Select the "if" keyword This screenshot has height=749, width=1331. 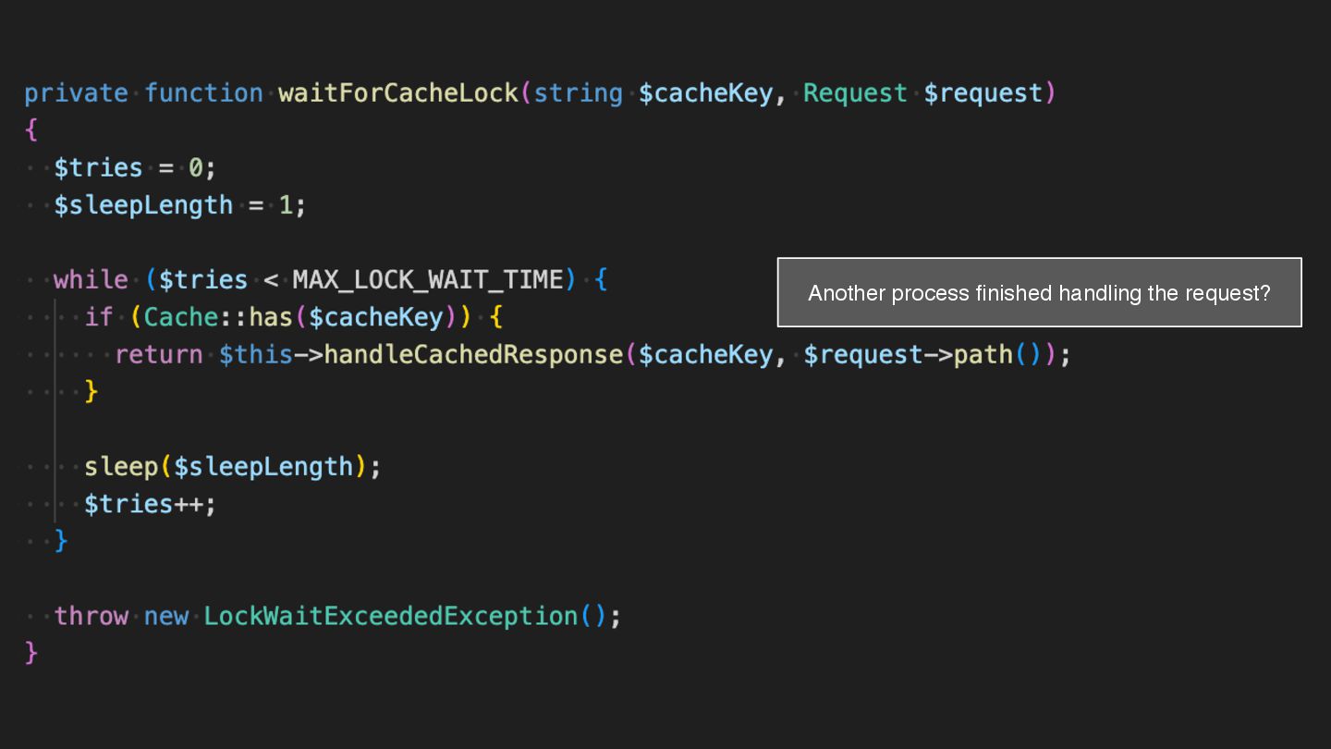point(98,317)
